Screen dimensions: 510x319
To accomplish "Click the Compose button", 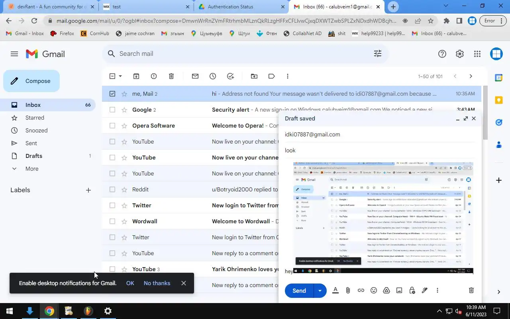I will 31,81.
